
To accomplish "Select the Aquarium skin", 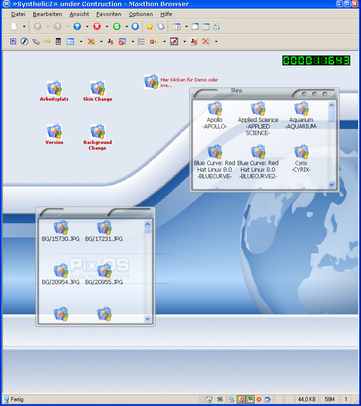I will pyautogui.click(x=301, y=115).
